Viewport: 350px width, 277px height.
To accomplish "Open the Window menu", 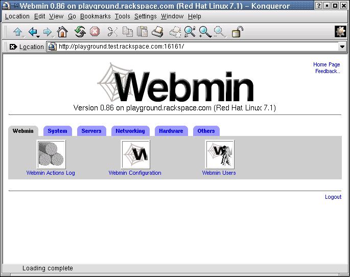I will 172,16.
